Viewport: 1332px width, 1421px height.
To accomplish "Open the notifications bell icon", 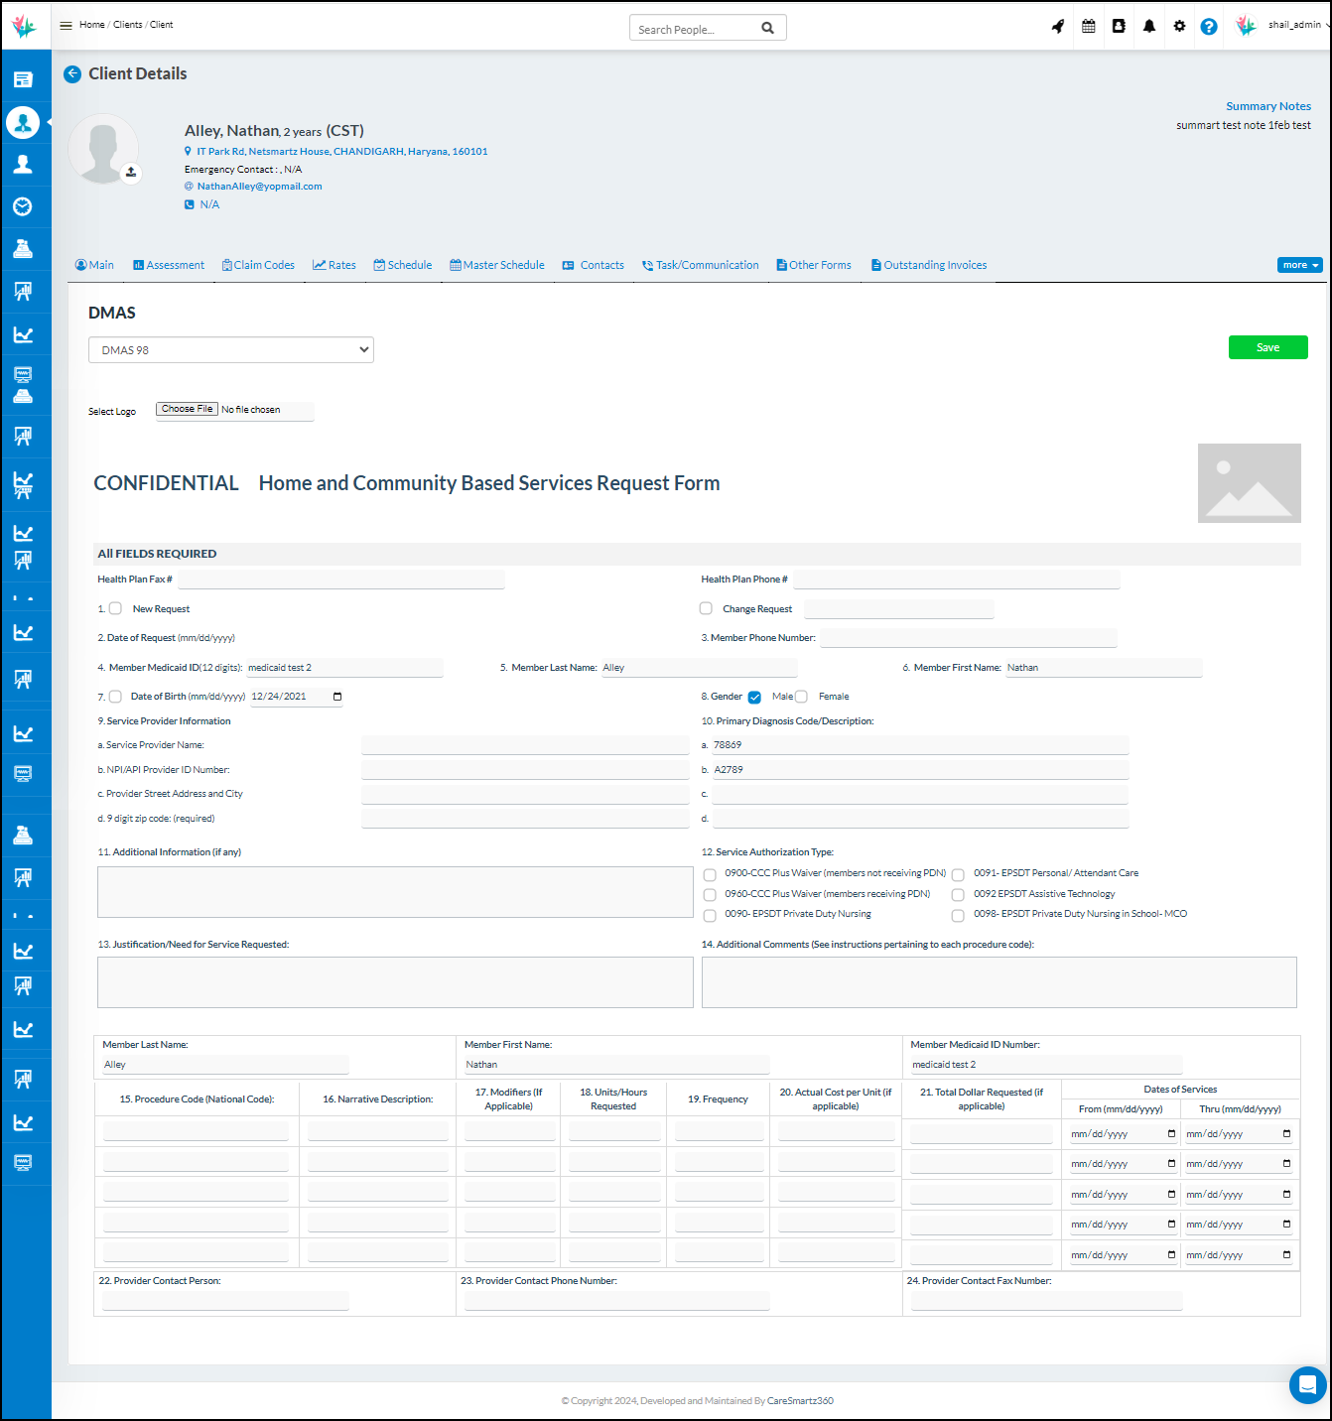I will click(1148, 27).
